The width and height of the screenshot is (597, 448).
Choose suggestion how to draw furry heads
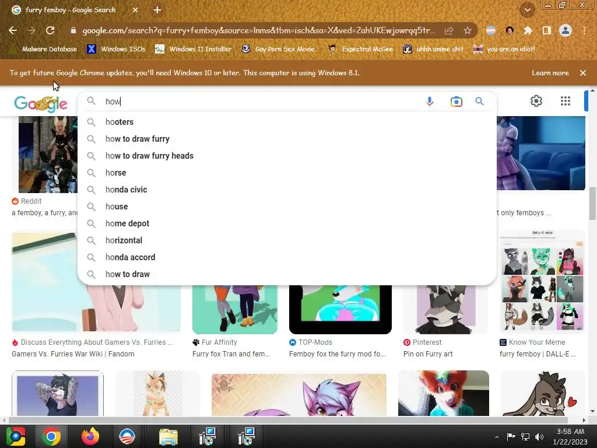(x=287, y=156)
